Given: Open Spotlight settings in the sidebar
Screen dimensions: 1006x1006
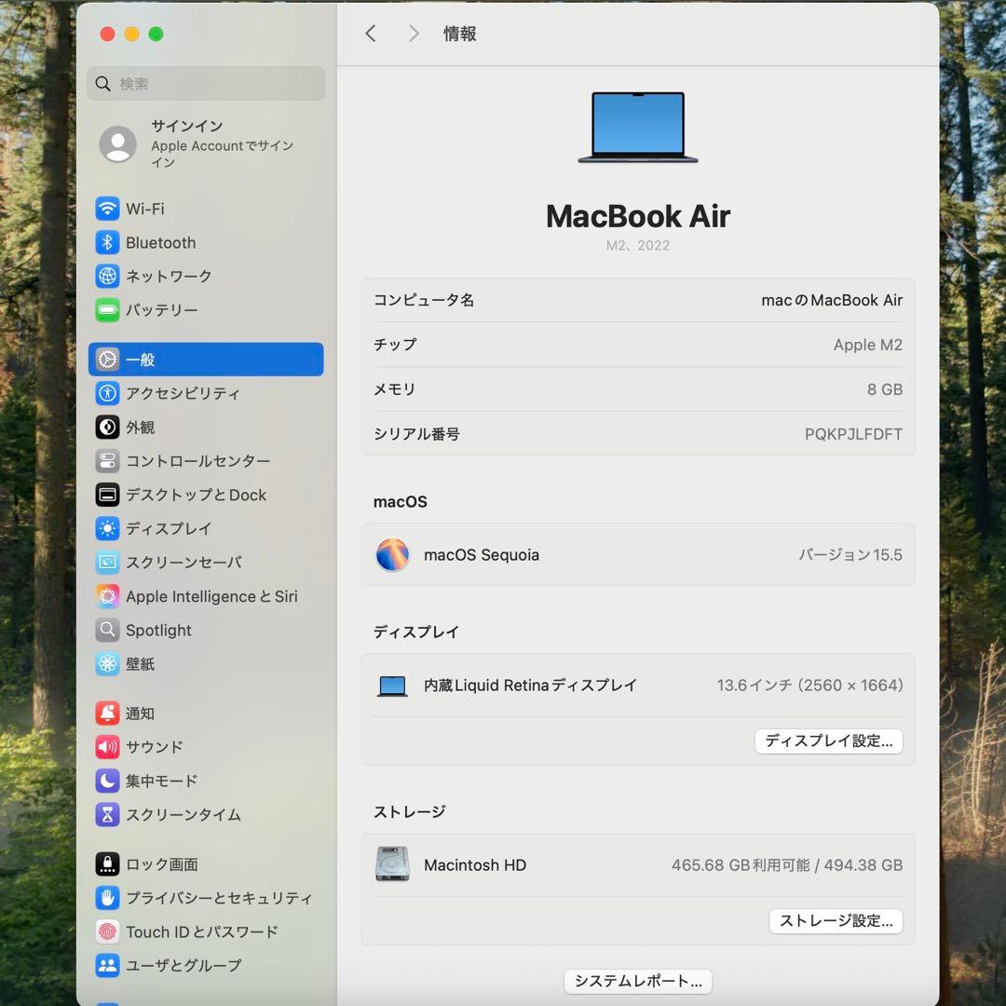Looking at the screenshot, I should click(x=156, y=630).
